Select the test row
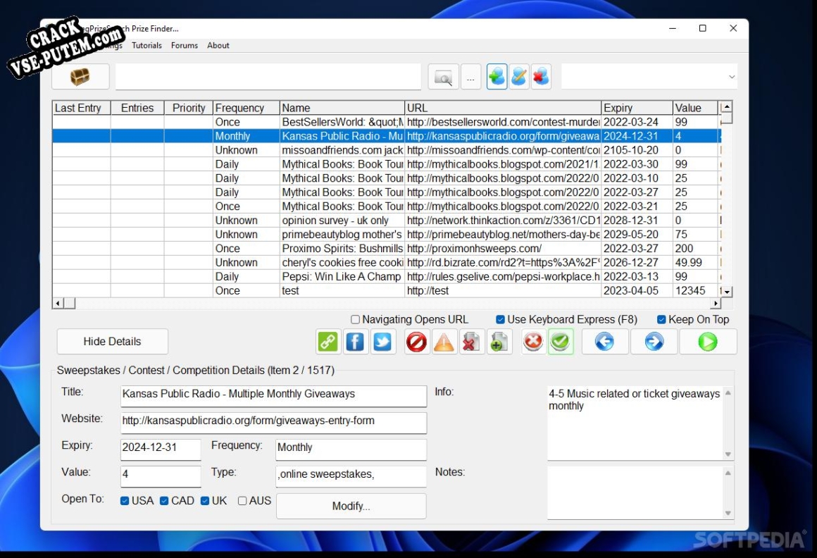817x558 pixels. [385, 291]
